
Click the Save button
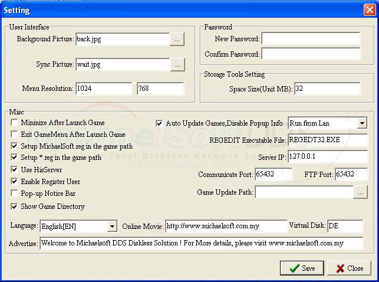tap(302, 268)
